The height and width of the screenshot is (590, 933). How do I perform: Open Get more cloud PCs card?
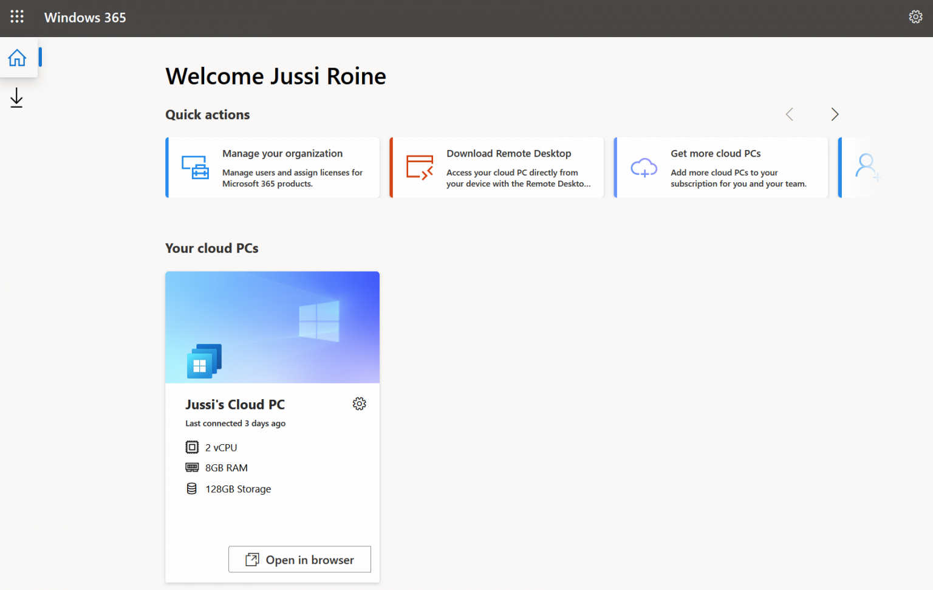click(x=721, y=168)
